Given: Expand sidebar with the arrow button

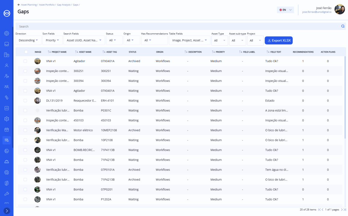Looking at the screenshot, I should (x=7, y=211).
